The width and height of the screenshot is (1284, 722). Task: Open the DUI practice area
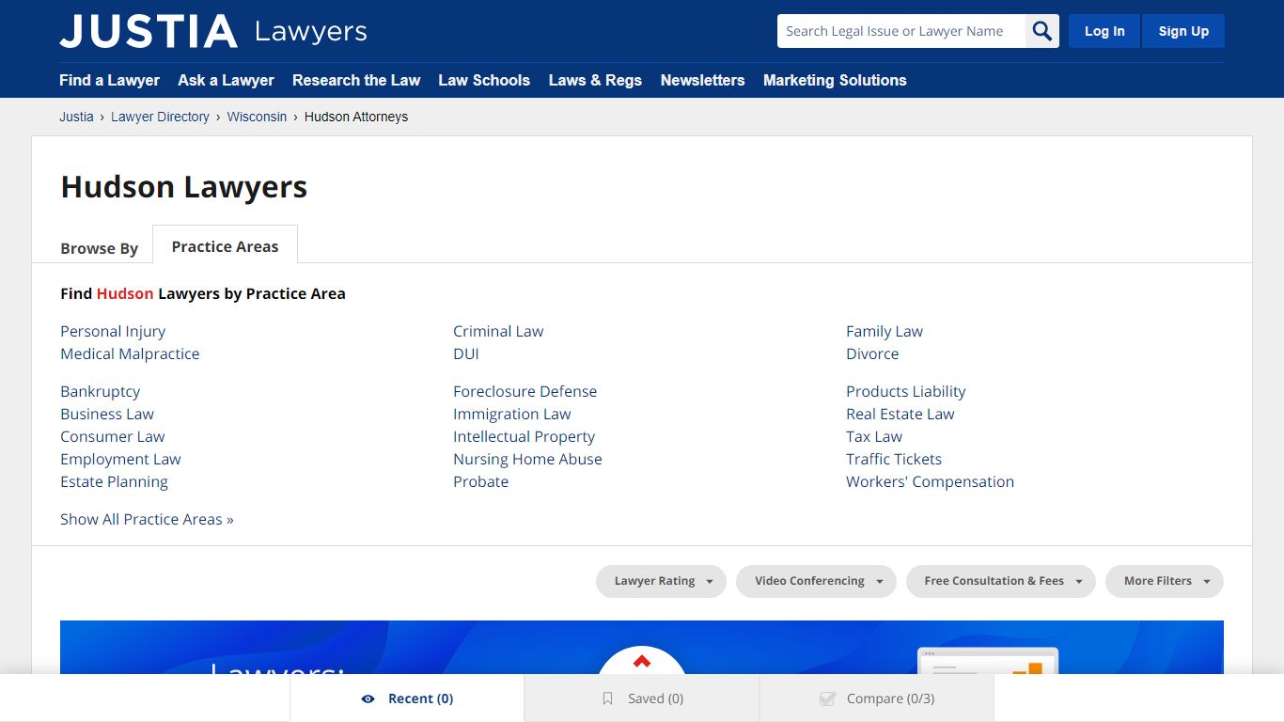click(x=466, y=353)
